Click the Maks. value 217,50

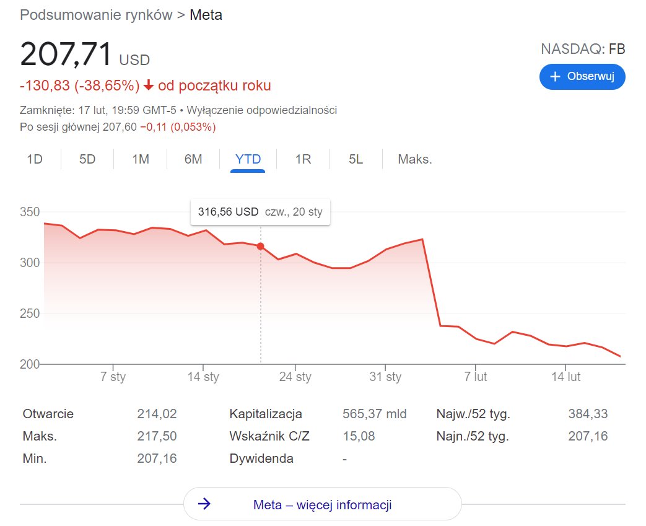157,436
